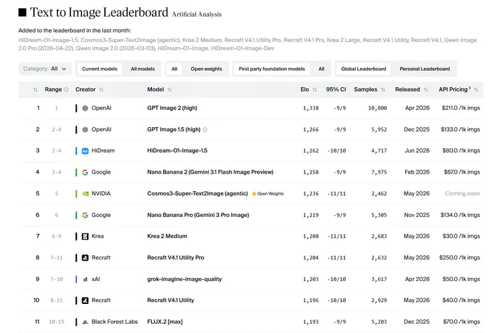
Task: Click price $30.0 /1k imgs
Action: pos(461,236)
